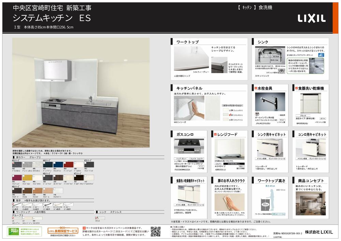Open the 食器洗い乾燥機 dishwasher photo

pos(311,103)
